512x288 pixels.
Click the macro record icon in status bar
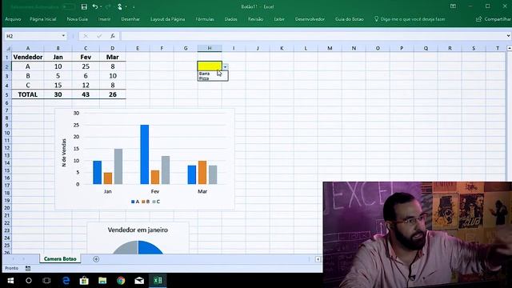(28, 269)
